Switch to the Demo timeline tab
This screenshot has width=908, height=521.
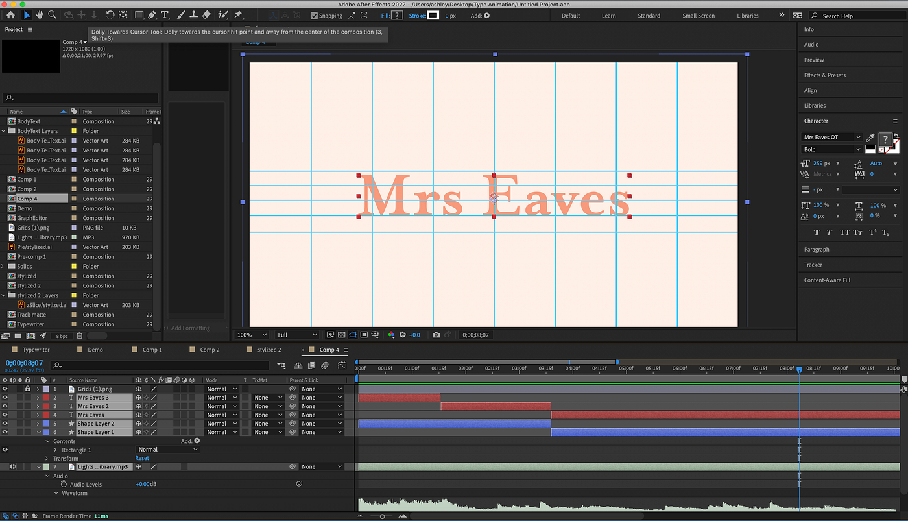click(95, 350)
